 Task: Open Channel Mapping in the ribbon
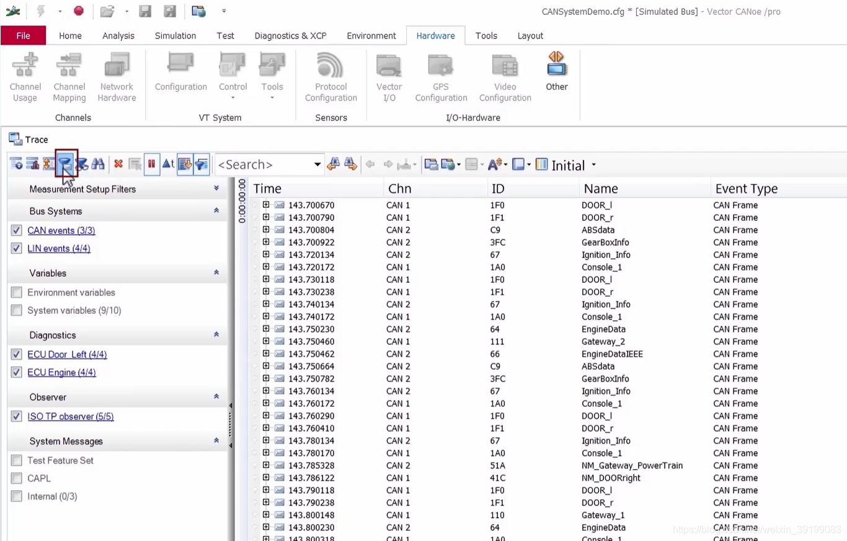click(x=69, y=78)
